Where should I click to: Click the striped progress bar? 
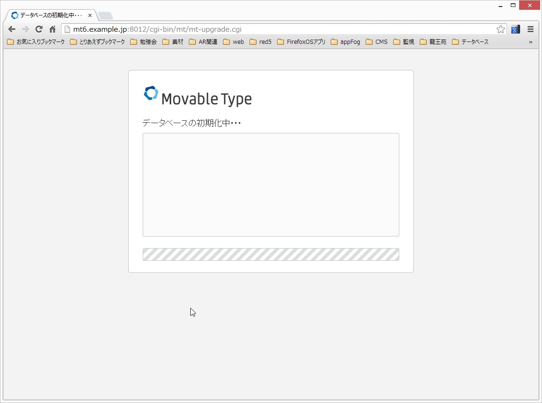(271, 254)
